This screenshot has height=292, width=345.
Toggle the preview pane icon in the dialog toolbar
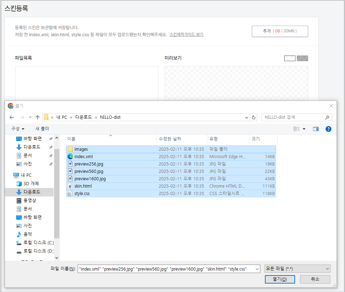click(315, 129)
